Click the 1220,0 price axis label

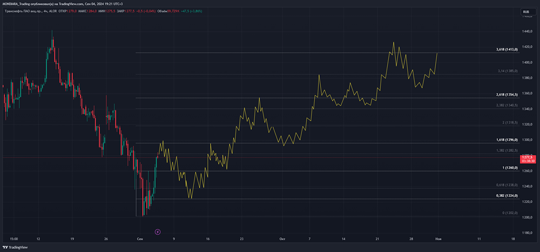pyautogui.click(x=527, y=202)
